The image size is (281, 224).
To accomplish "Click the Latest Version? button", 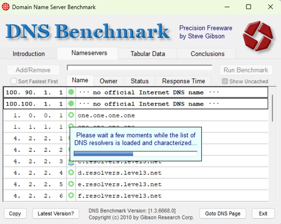I will point(56,214).
